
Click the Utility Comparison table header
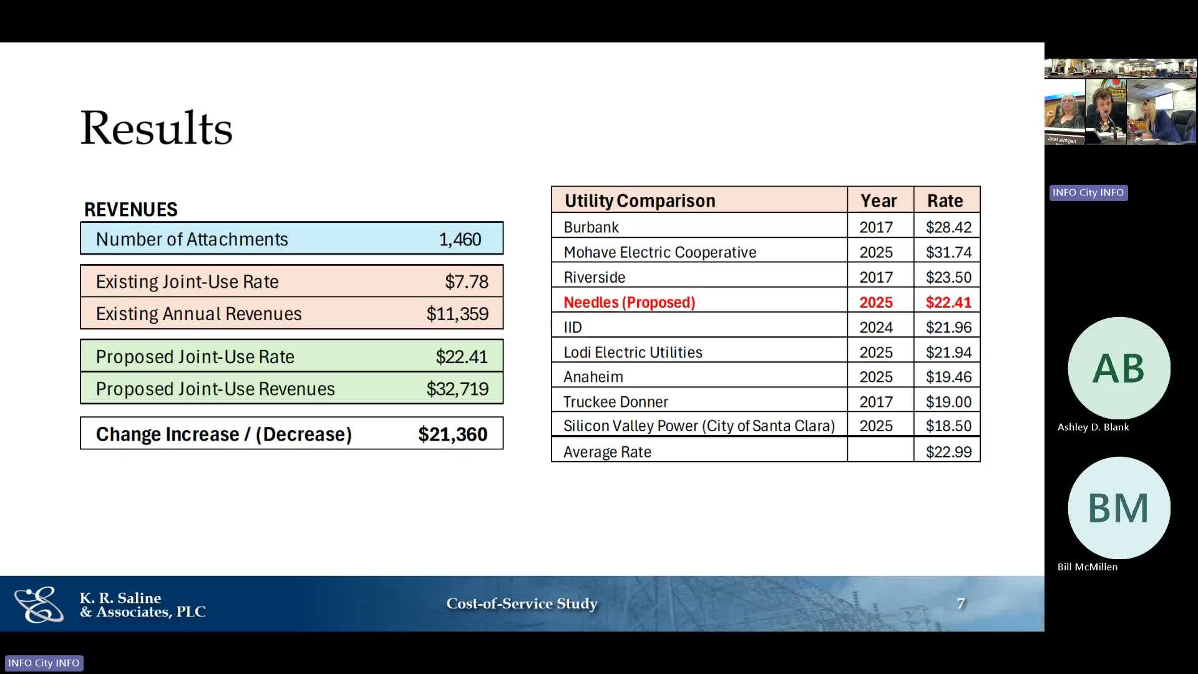(x=640, y=200)
